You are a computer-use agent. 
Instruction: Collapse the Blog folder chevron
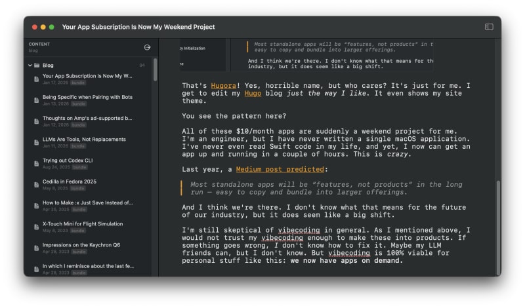[30, 66]
